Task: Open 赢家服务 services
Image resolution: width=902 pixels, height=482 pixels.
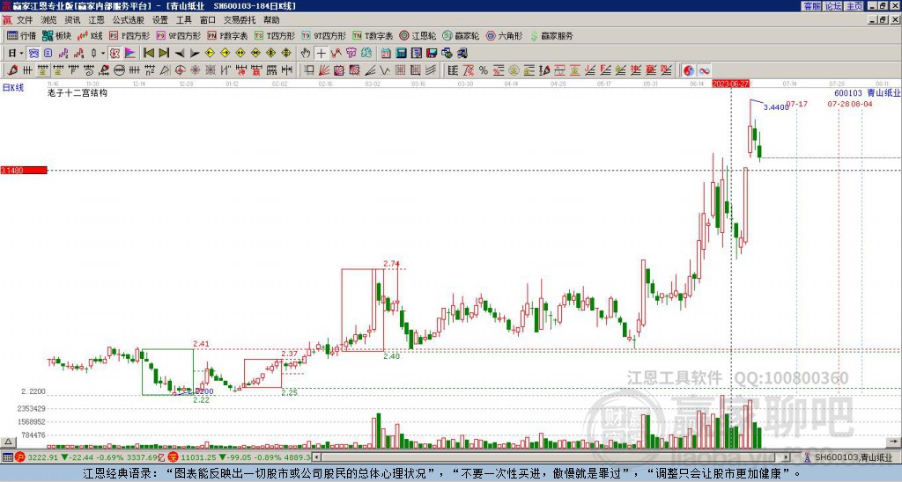Action: click(551, 35)
